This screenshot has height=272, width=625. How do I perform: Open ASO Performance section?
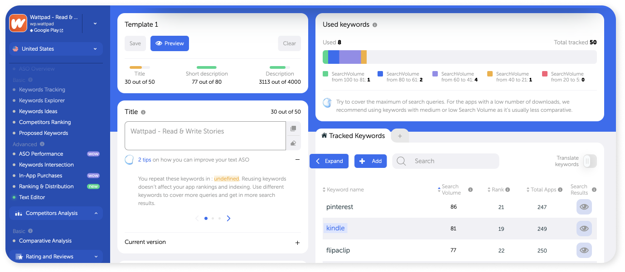[x=41, y=154]
